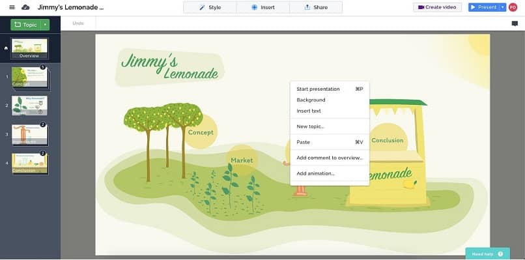Click the blue Present button
Image resolution: width=525 pixels, height=260 pixels.
click(x=484, y=7)
